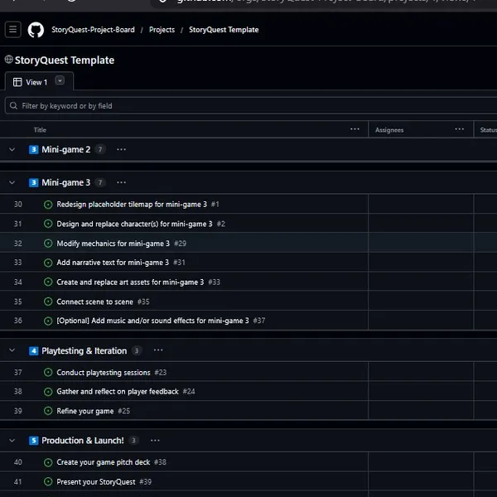Open the StoryQuest-Project-Board breadcrumb link

pyautogui.click(x=93, y=30)
